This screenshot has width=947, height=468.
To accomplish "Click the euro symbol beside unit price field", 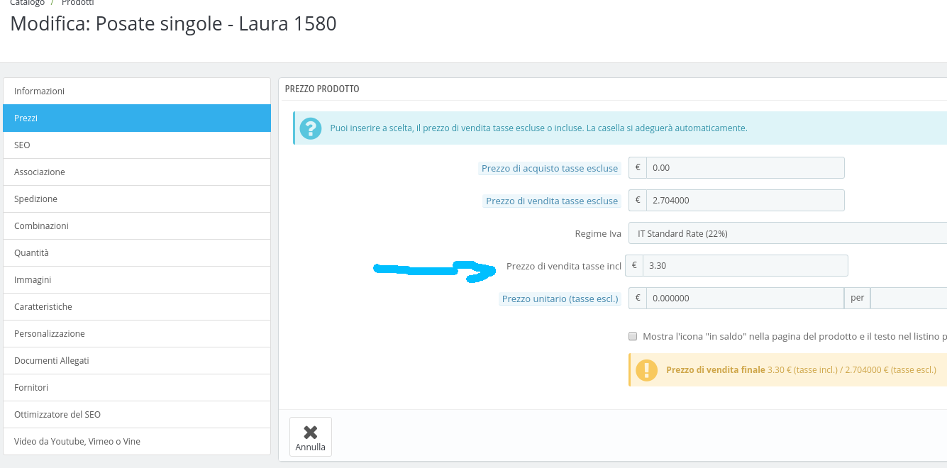I will tap(638, 299).
